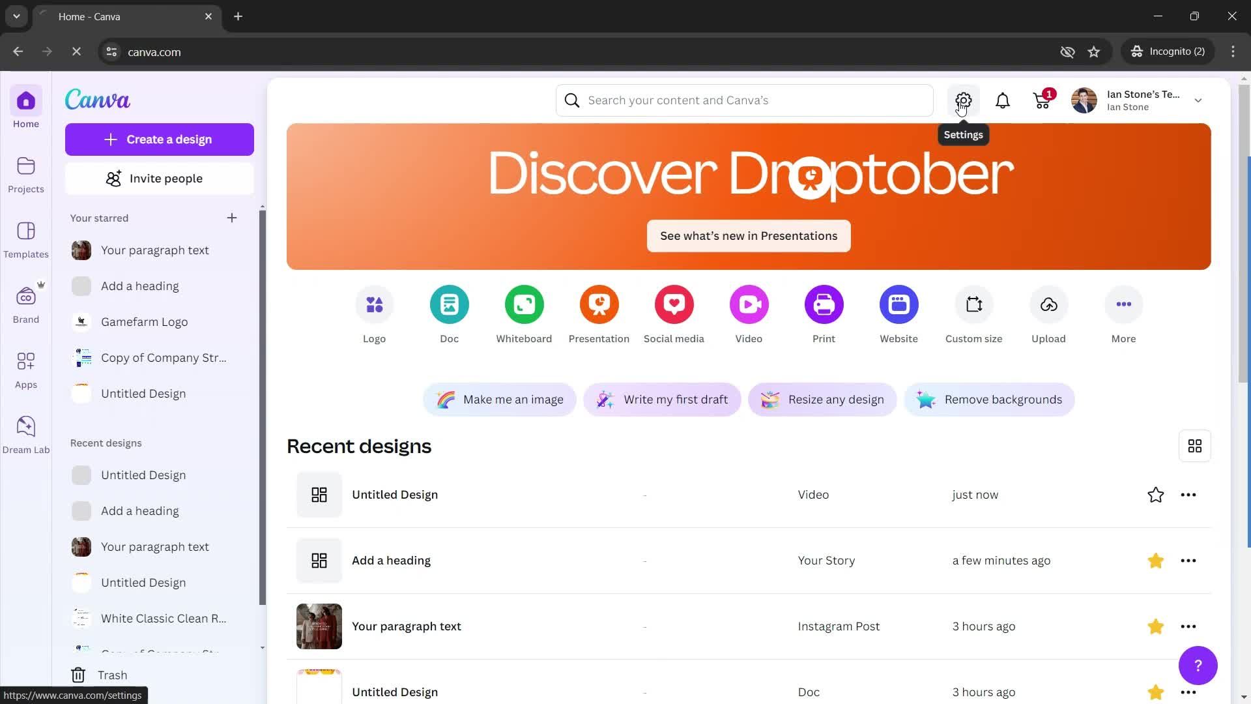Open Dream Lab in the sidebar
The image size is (1251, 704).
[x=26, y=435]
